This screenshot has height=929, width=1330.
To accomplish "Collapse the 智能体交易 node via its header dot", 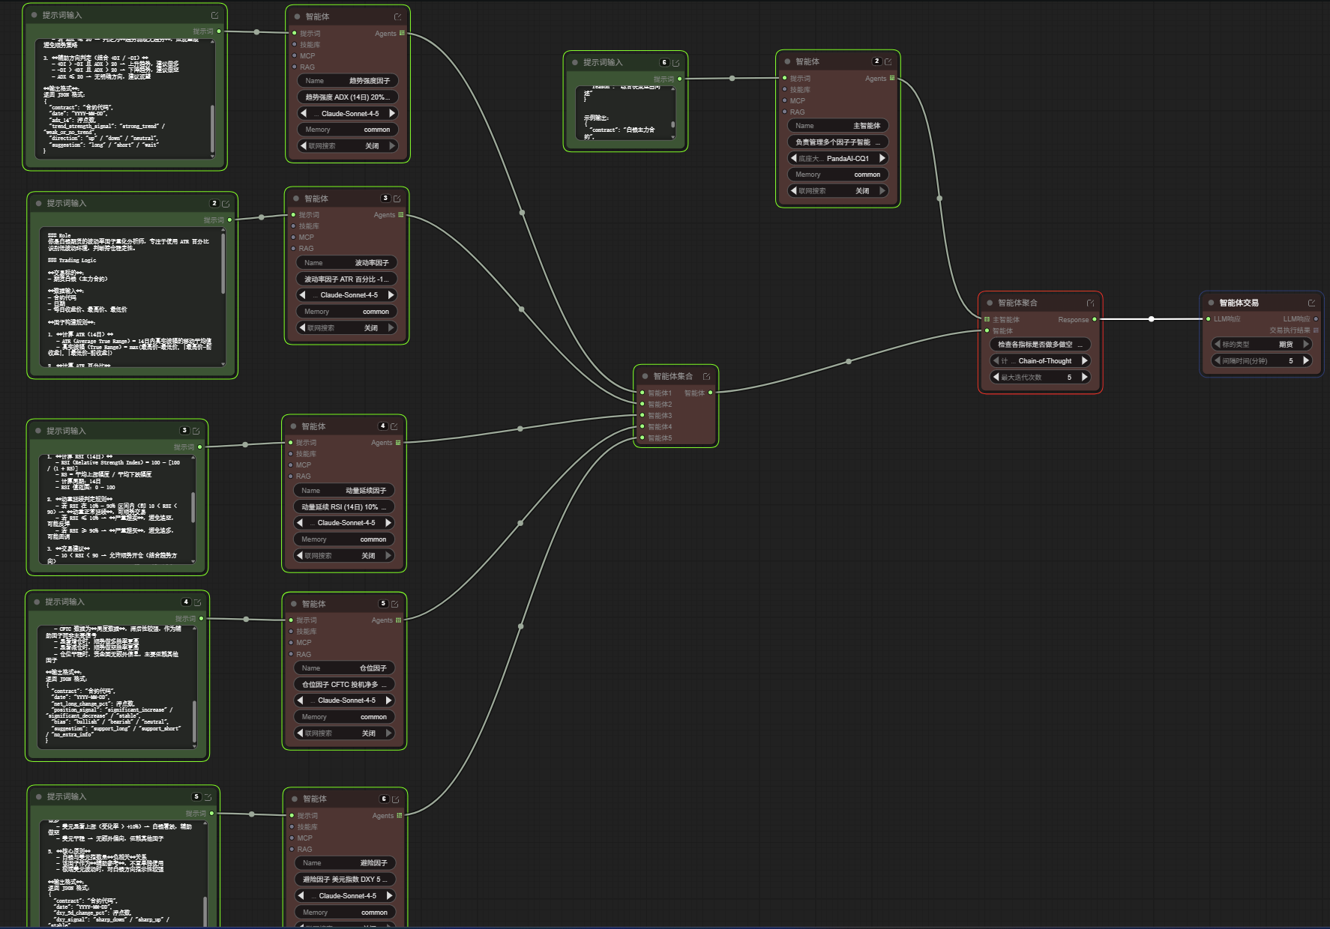I will [x=1211, y=303].
